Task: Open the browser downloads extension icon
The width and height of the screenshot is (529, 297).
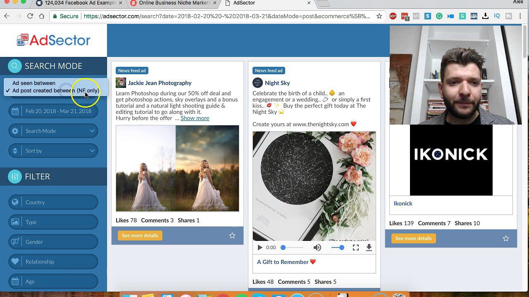Action: click(x=486, y=16)
